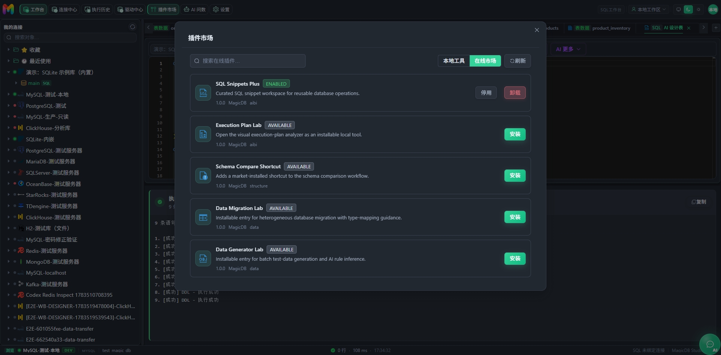The height and width of the screenshot is (355, 721).
Task: Click the SQL Snippets Plus plugin icon
Action: coord(203,93)
